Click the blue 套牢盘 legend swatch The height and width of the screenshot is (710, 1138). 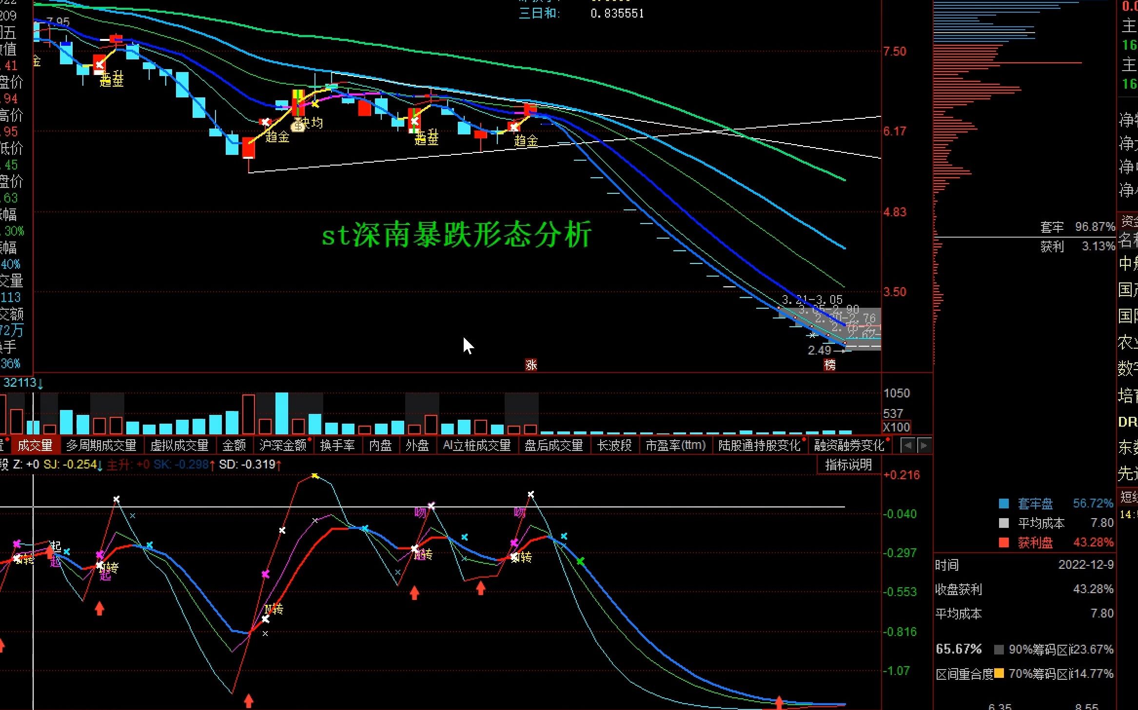coord(1003,504)
